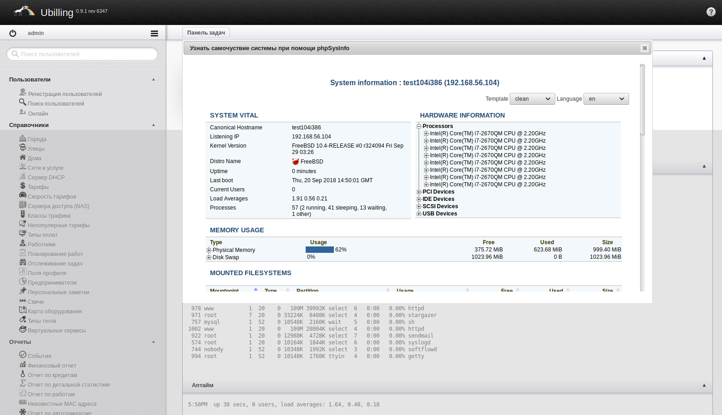Click the phpSysInfo dialog vertical scrollbar

pos(642,100)
